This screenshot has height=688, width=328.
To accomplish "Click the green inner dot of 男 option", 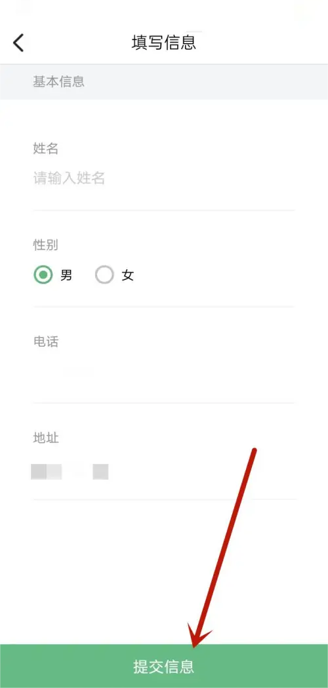I will [43, 275].
